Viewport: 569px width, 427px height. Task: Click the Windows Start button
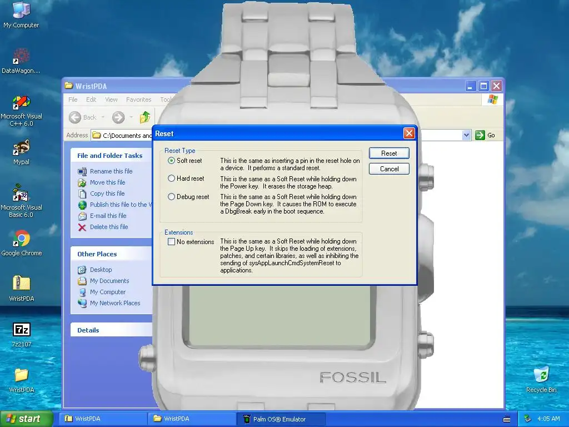pos(27,419)
